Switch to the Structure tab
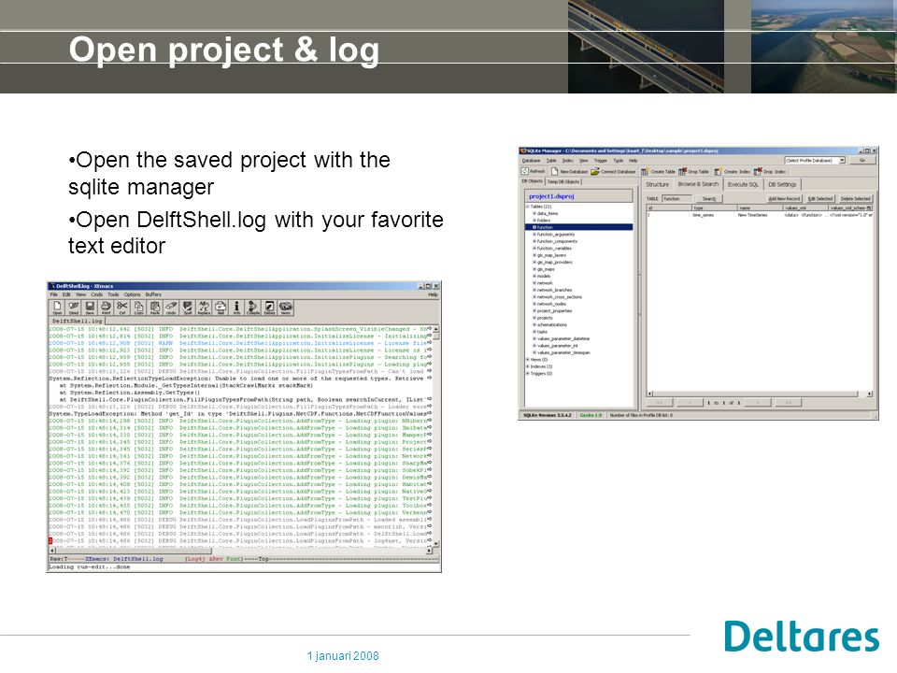 (657, 184)
